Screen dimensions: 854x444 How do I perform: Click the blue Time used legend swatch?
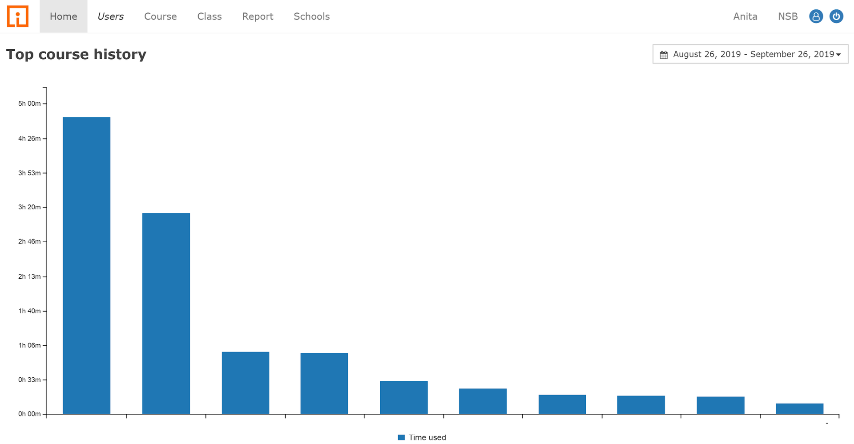pyautogui.click(x=401, y=437)
